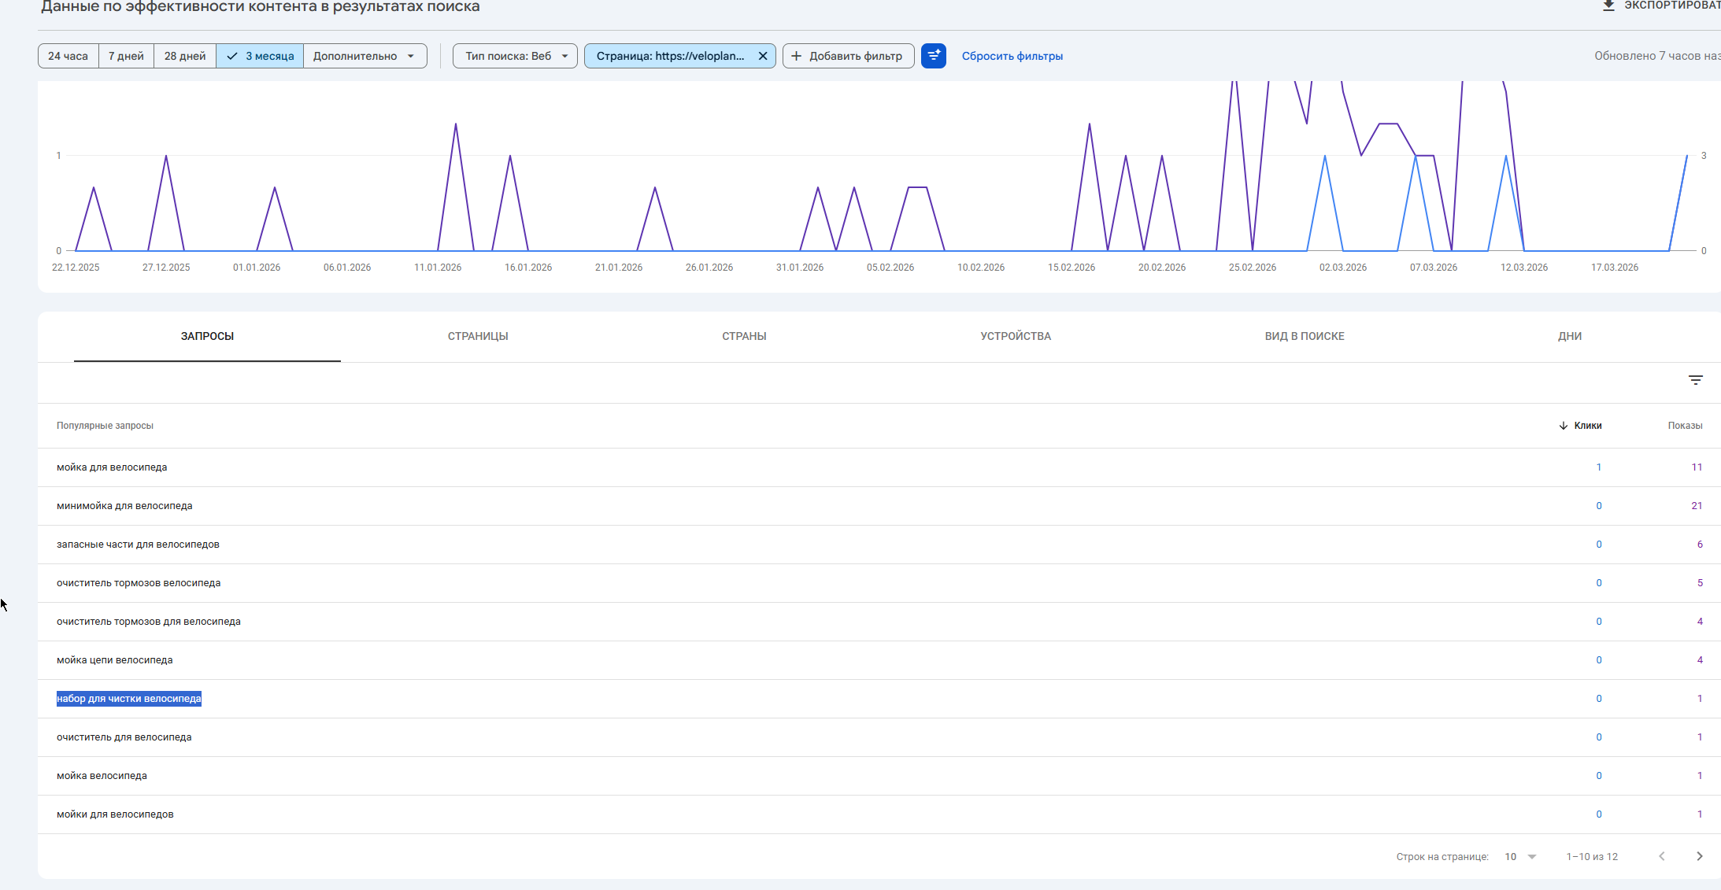Viewport: 1721px width, 890px height.
Task: Open the table filter rows icon
Action: 1695,380
